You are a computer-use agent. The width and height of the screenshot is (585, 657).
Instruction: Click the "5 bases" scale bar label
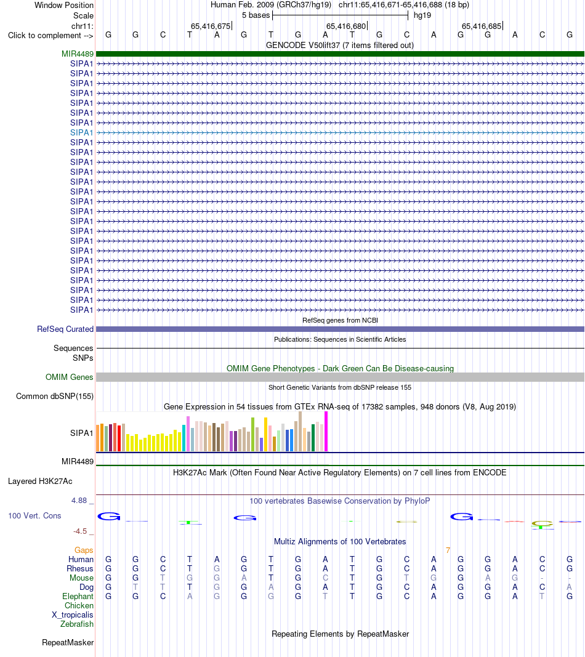(256, 15)
